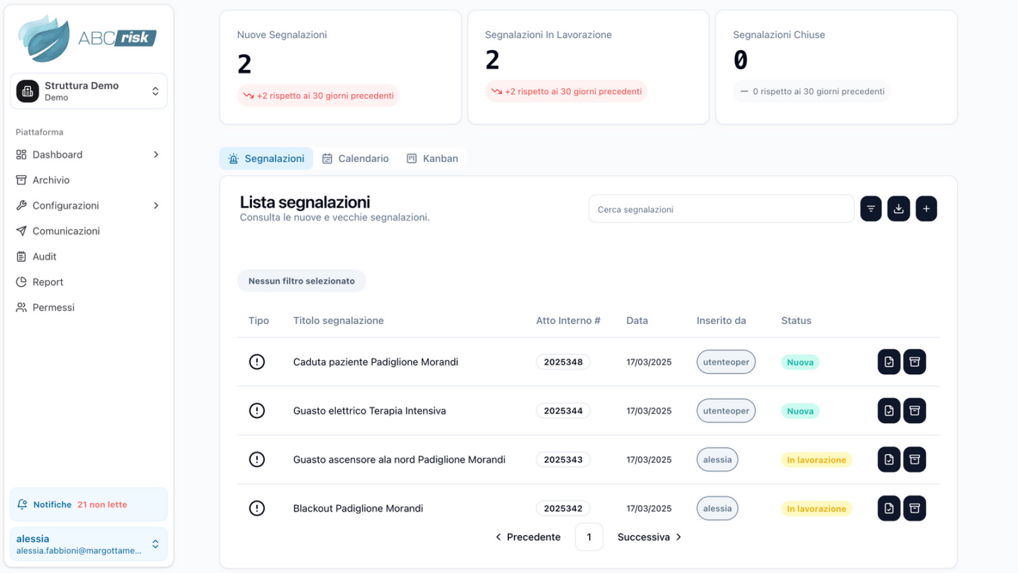
Task: Expand the Dashboard menu chevron
Action: [156, 155]
